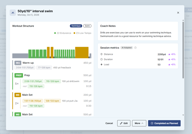
Task: Click the Edit button
Action: (124, 123)
